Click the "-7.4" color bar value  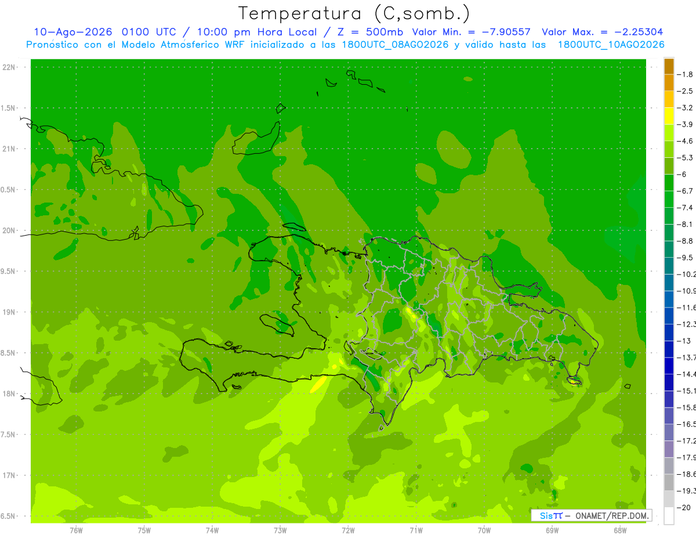click(x=685, y=207)
